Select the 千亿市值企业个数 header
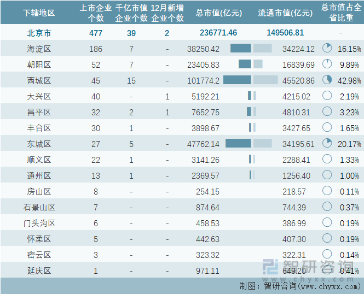The width and height of the screenshot is (364, 294). [x=131, y=13]
